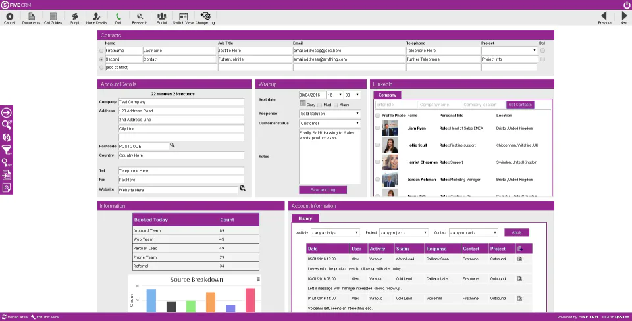Open the Research toolbar icon
Image resolution: width=632 pixels, height=321 pixels.
pyautogui.click(x=140, y=16)
